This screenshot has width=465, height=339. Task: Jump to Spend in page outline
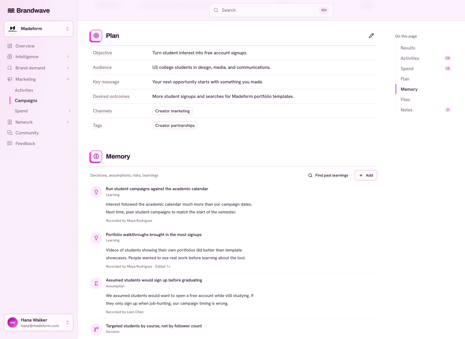click(407, 69)
